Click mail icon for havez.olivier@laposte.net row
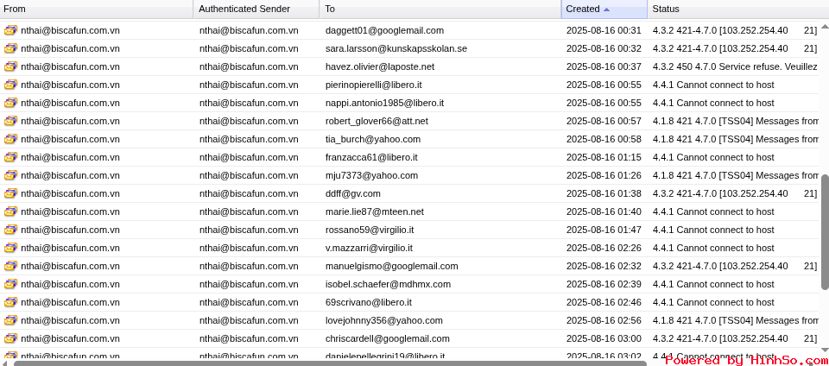Viewport: 829px width, 366px height. pyautogui.click(x=10, y=66)
